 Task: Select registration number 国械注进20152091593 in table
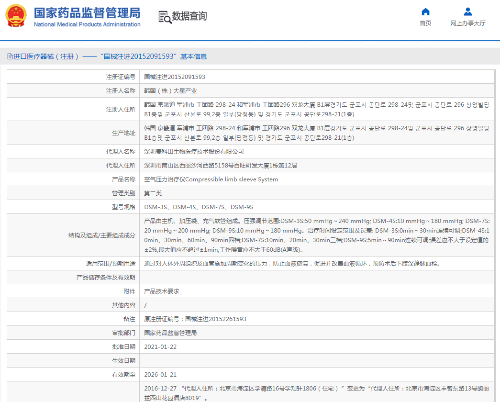pyautogui.click(x=175, y=77)
